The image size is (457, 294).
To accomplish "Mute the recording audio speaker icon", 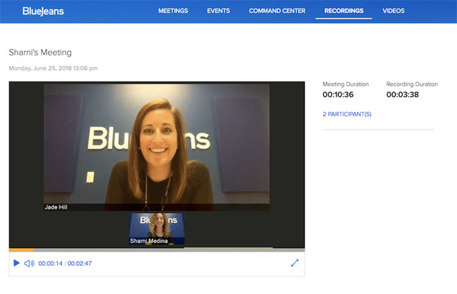I will click(x=29, y=264).
